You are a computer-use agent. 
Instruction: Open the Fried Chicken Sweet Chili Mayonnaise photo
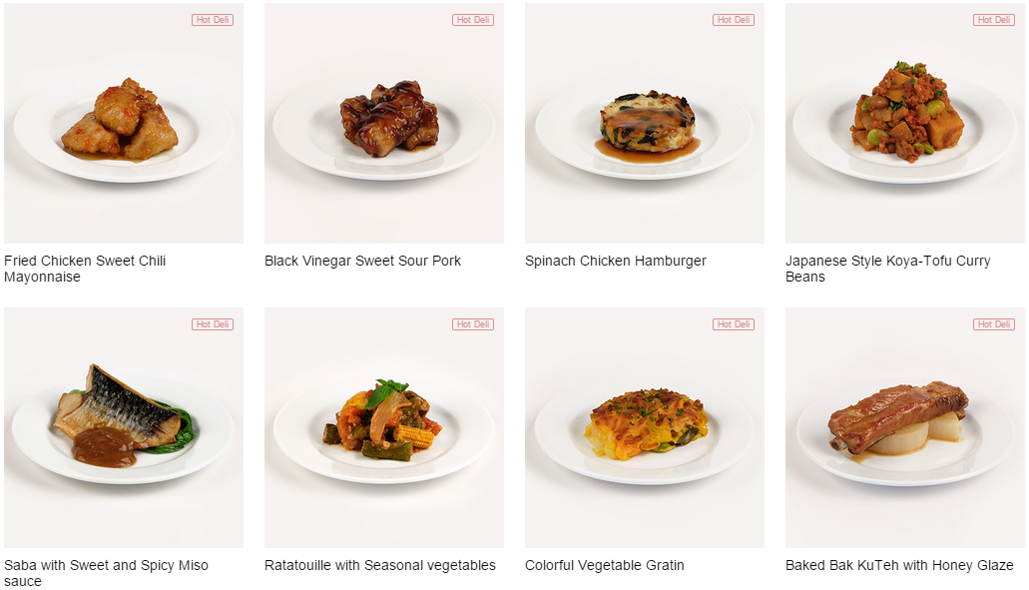tap(124, 124)
